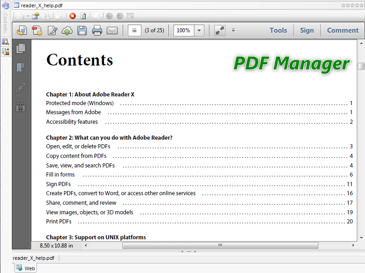Click the red stop button

pos(73,16)
